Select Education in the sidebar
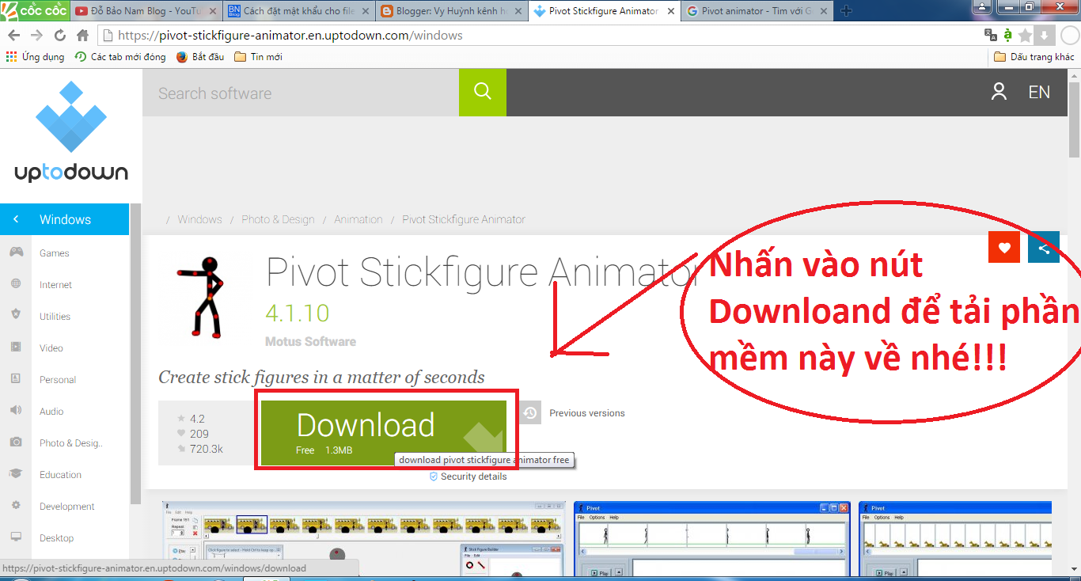The height and width of the screenshot is (581, 1081). point(60,475)
